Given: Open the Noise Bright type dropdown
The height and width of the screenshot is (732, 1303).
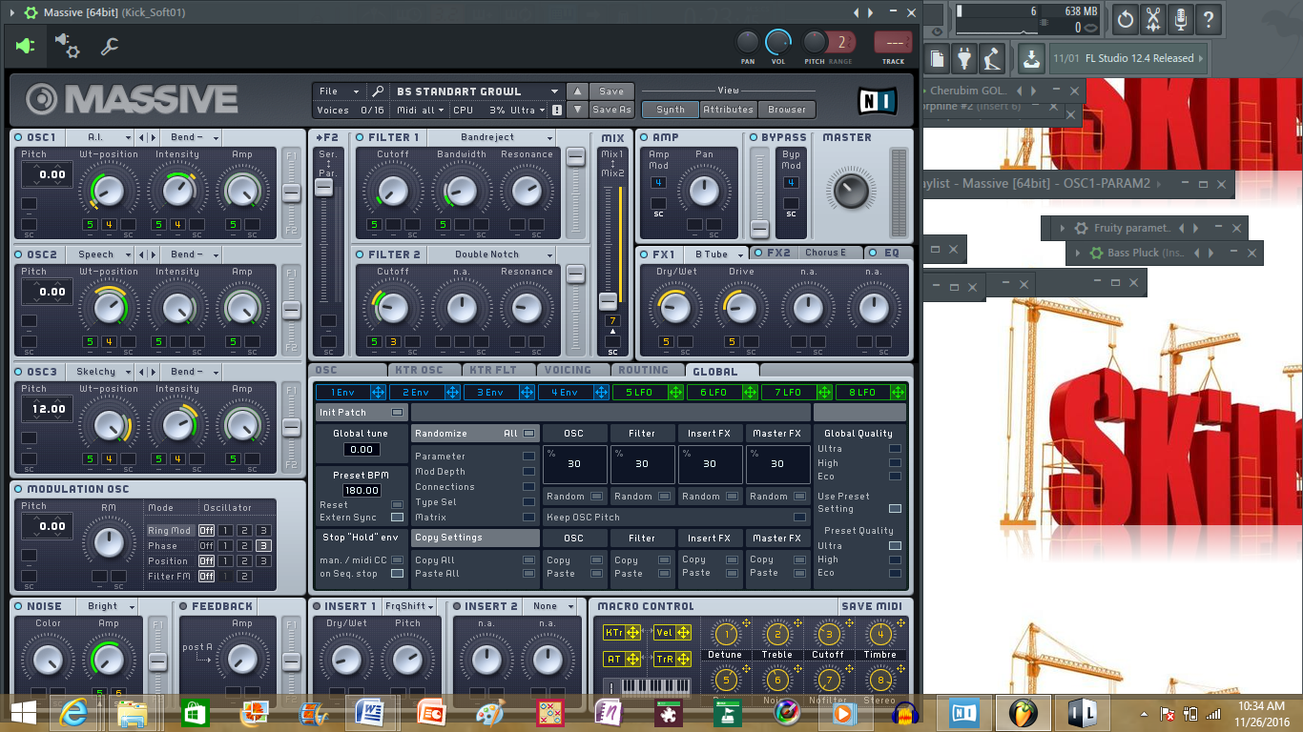Looking at the screenshot, I should click(108, 606).
